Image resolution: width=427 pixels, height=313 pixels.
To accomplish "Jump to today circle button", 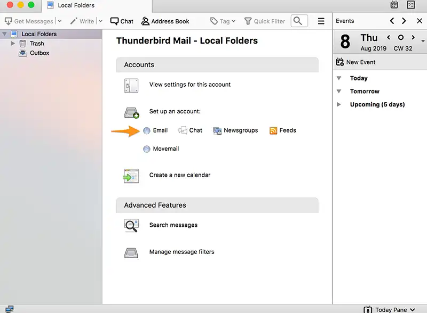I will (x=401, y=37).
